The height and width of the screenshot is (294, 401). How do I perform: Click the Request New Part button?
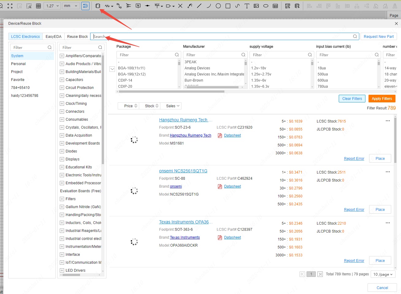pos(379,36)
